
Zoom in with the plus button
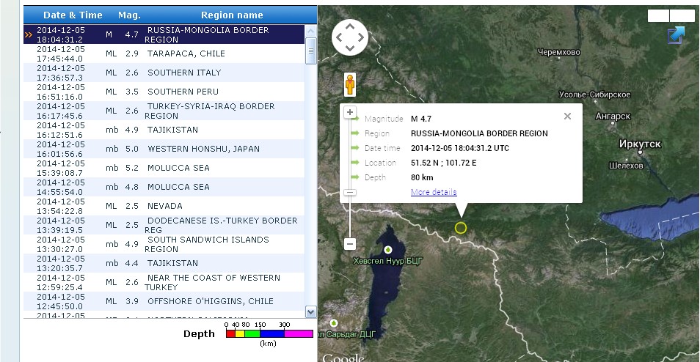click(x=350, y=113)
